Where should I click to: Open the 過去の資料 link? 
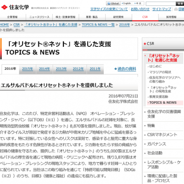tap(127, 69)
